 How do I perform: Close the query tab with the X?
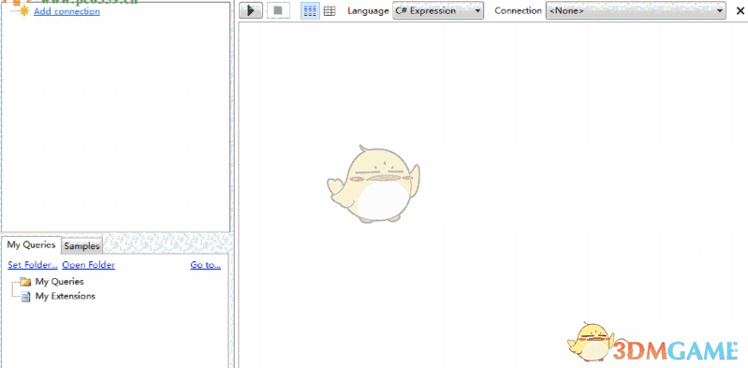(x=741, y=11)
